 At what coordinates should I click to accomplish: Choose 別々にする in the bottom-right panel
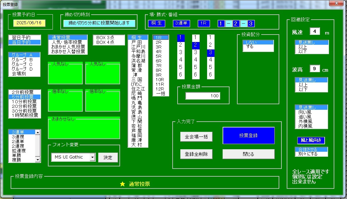[311, 154]
